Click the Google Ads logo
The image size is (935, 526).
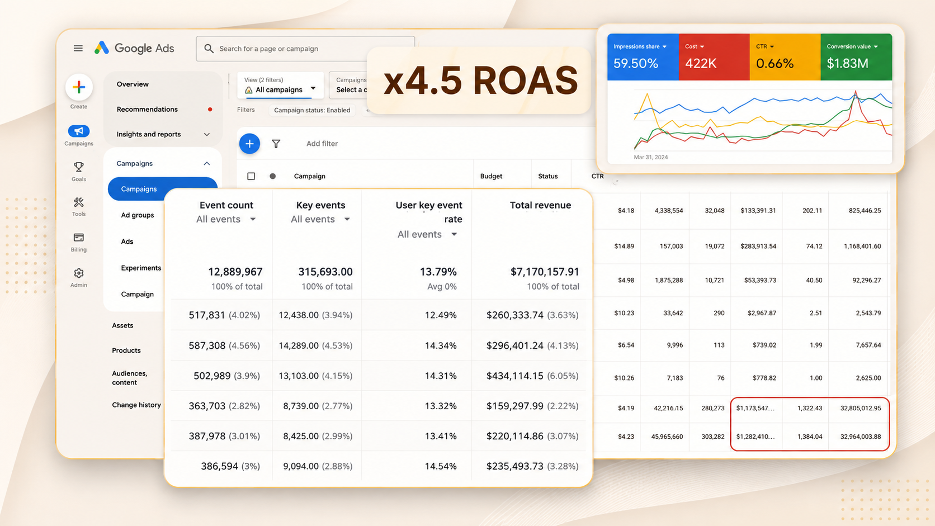coord(134,48)
